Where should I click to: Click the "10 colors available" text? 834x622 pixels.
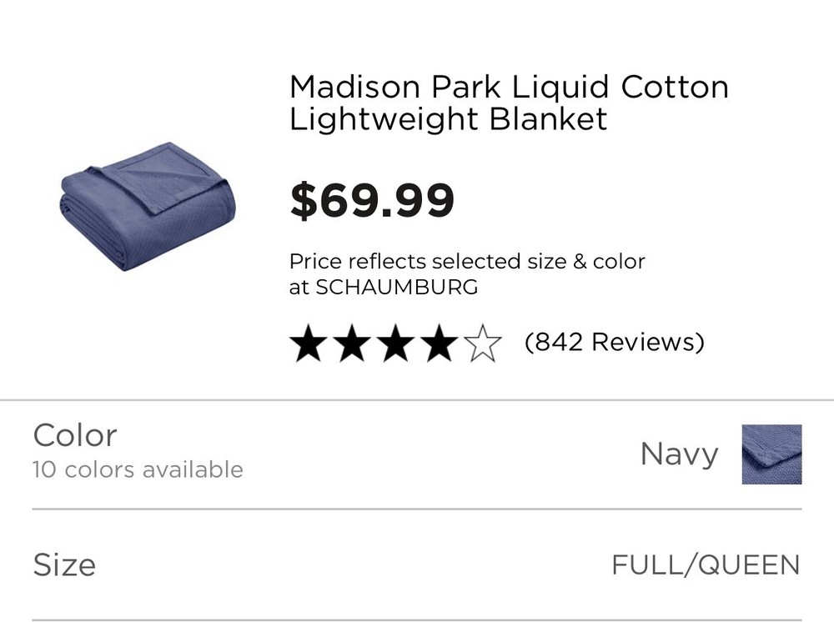pyautogui.click(x=138, y=470)
